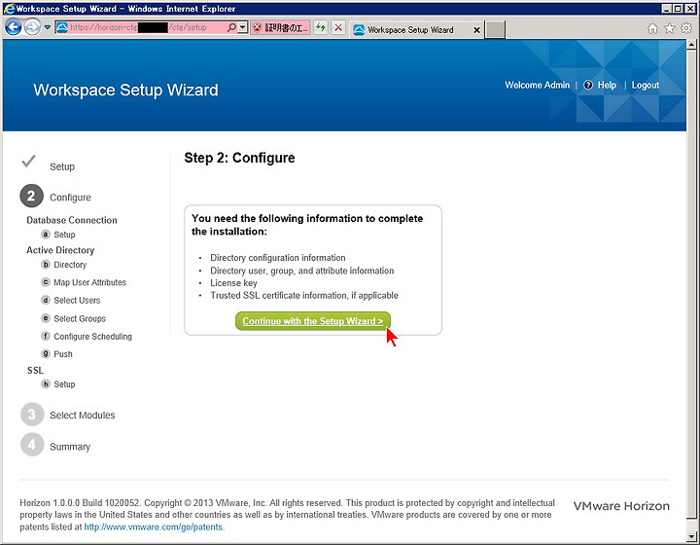Image resolution: width=700 pixels, height=545 pixels.
Task: Click the scrollbar down arrow
Action: click(691, 536)
